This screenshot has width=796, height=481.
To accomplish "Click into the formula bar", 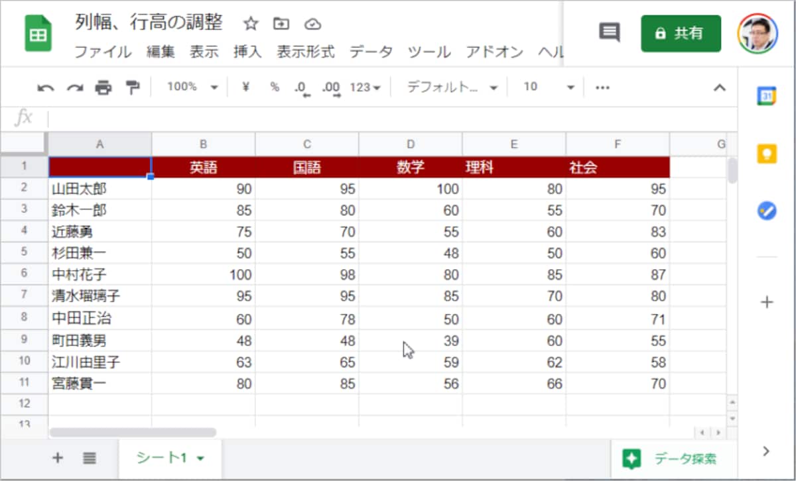I will (x=391, y=119).
